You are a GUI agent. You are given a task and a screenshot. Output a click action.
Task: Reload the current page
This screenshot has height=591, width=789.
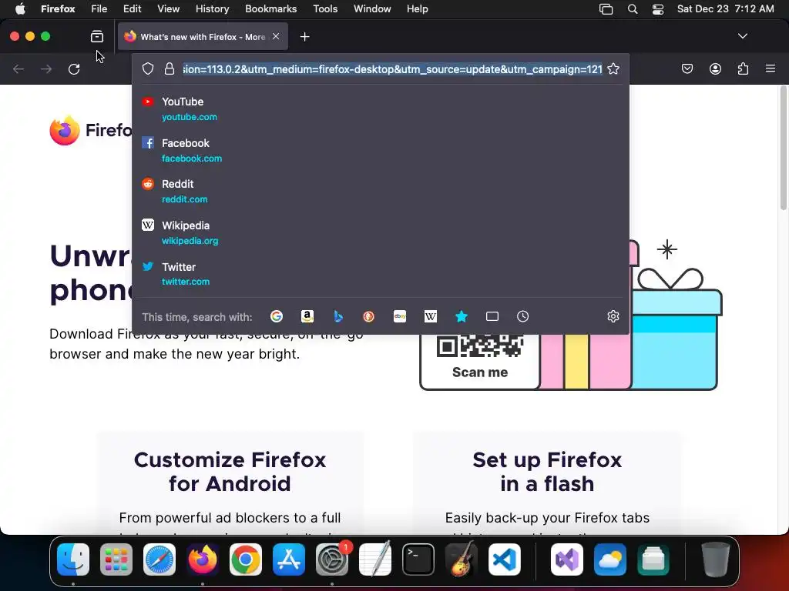pyautogui.click(x=74, y=68)
